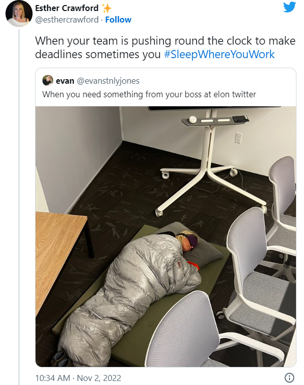Open evan's display name in quoted tweet
This screenshot has height=385, width=304.
point(65,81)
